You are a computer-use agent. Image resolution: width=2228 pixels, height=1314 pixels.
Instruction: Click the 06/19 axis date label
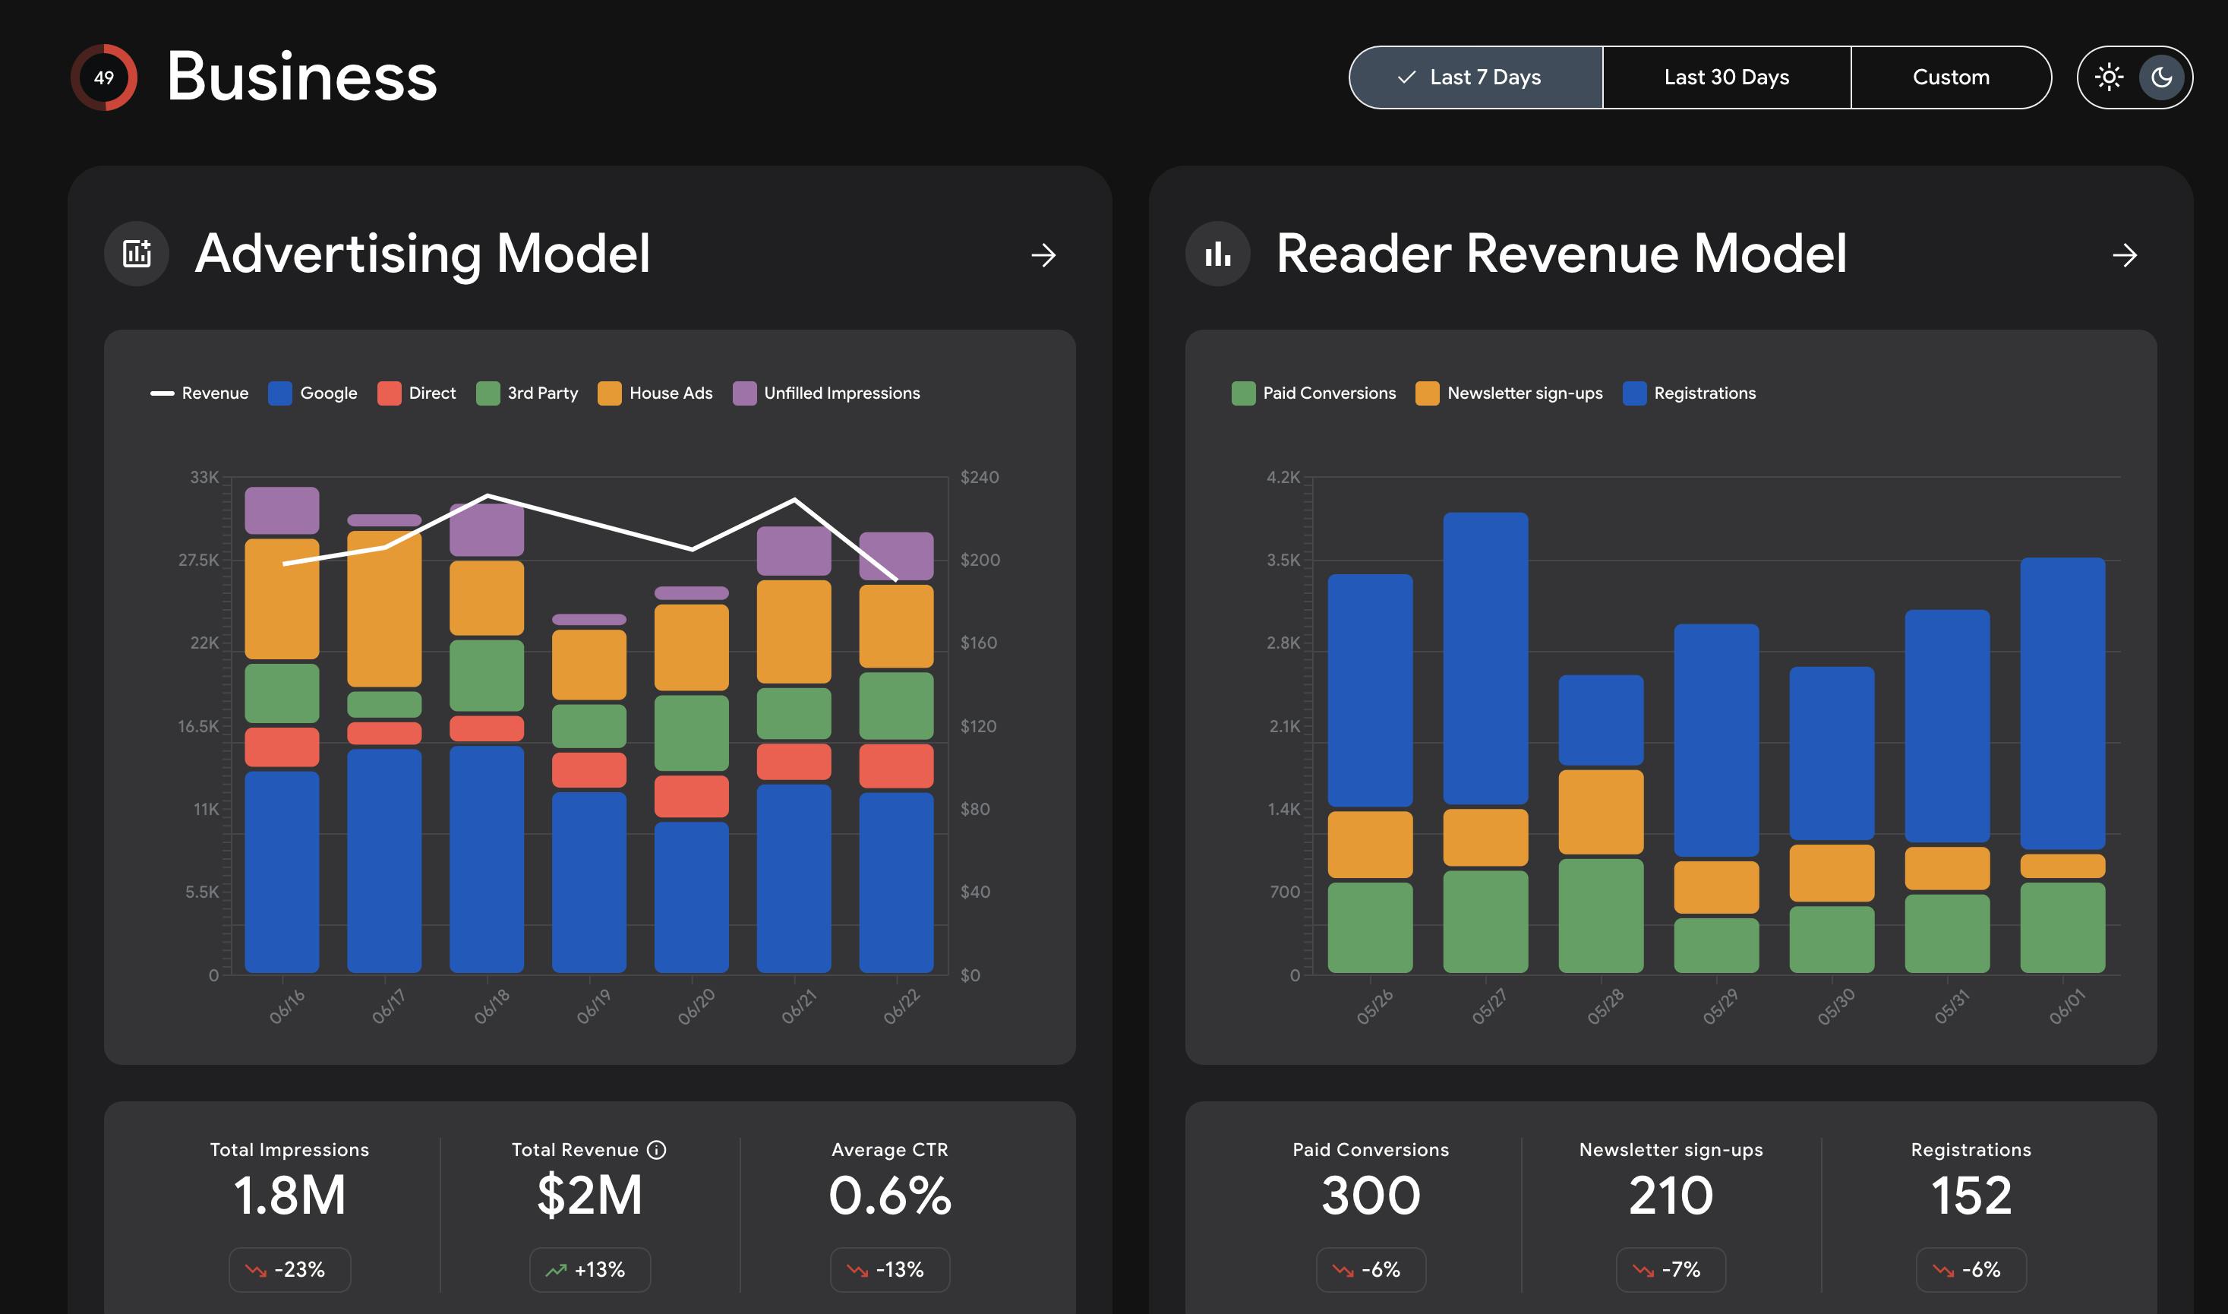tap(594, 1006)
